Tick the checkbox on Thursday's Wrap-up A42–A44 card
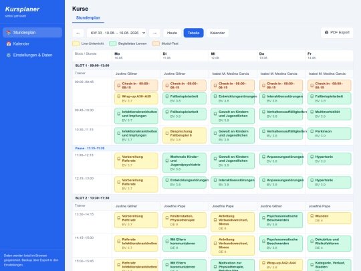 pos(263,263)
